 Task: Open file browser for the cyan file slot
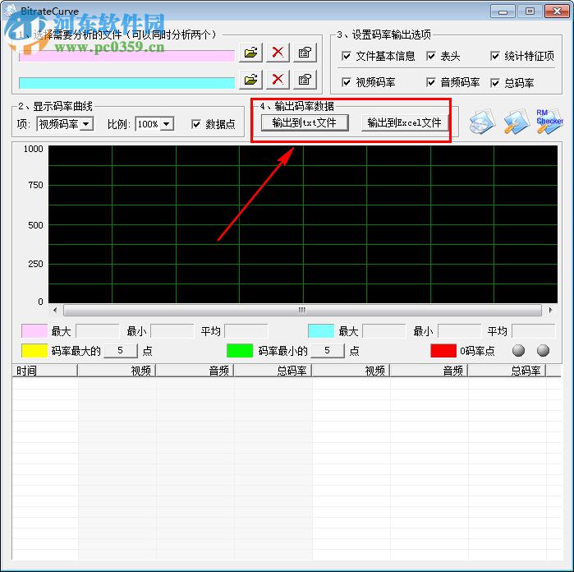(x=250, y=80)
